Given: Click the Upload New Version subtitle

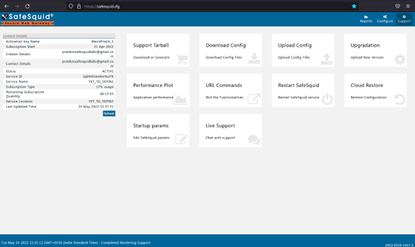Looking at the screenshot, I should (x=367, y=57).
